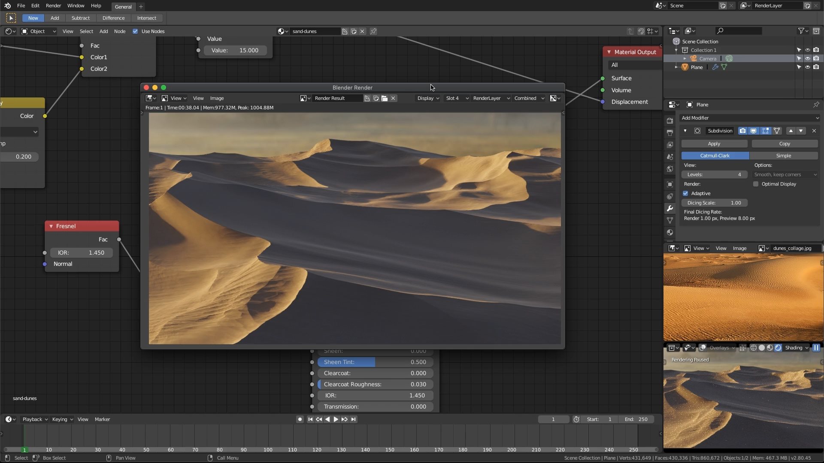Adjust the Sheen Tint slider
Viewport: 824px width, 463px height.
coord(375,362)
